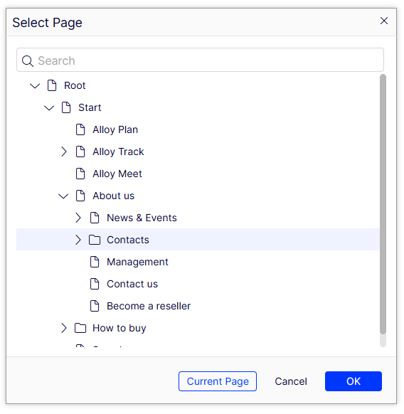Expand the Contacts folder
Image resolution: width=404 pixels, height=414 pixels.
(78, 240)
